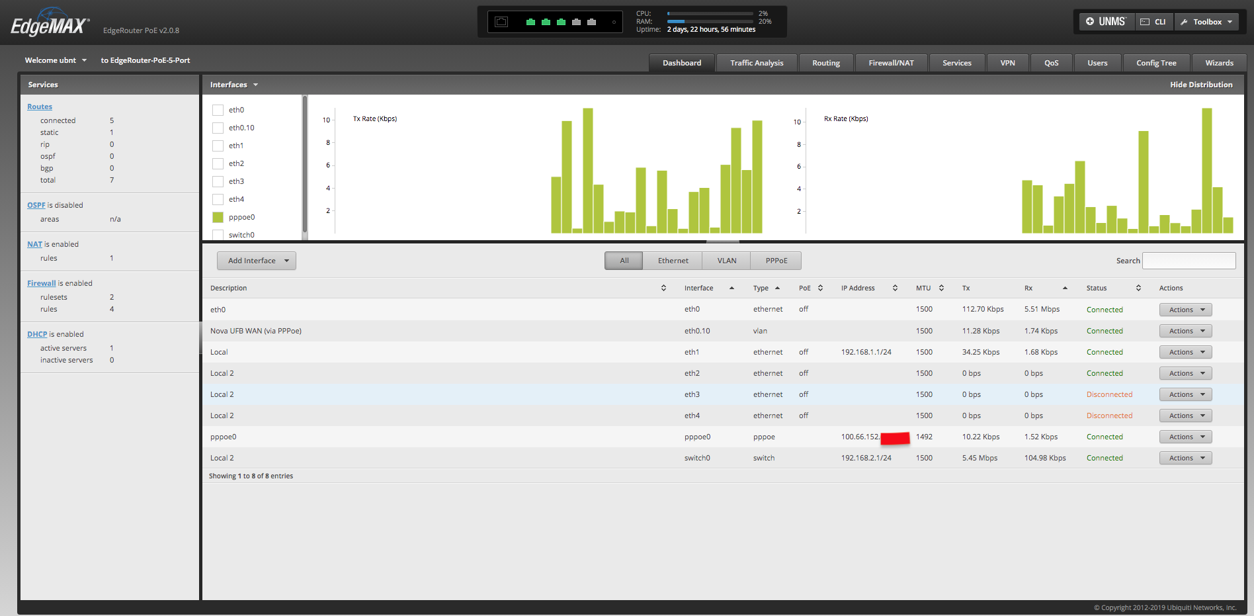Click the CPU usage bar
This screenshot has width=1254, height=616.
pyautogui.click(x=710, y=13)
